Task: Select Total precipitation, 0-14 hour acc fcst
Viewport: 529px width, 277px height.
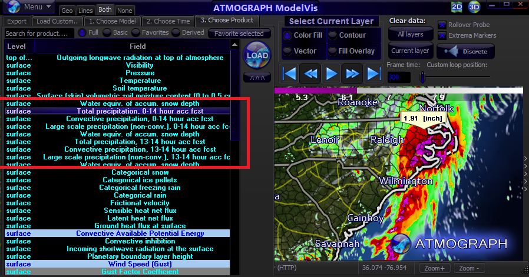Action: [117, 111]
